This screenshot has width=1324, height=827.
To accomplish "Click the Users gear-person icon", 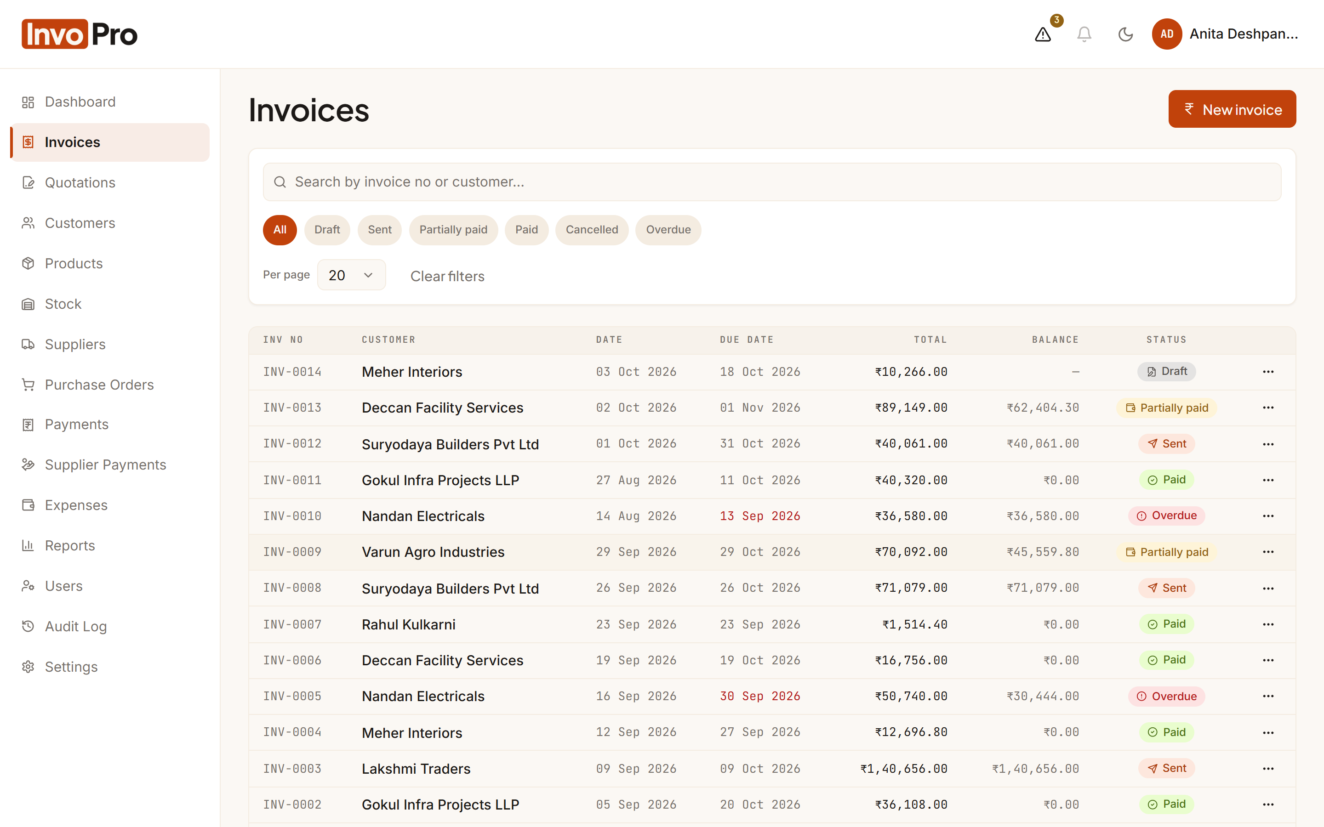I will coord(28,586).
